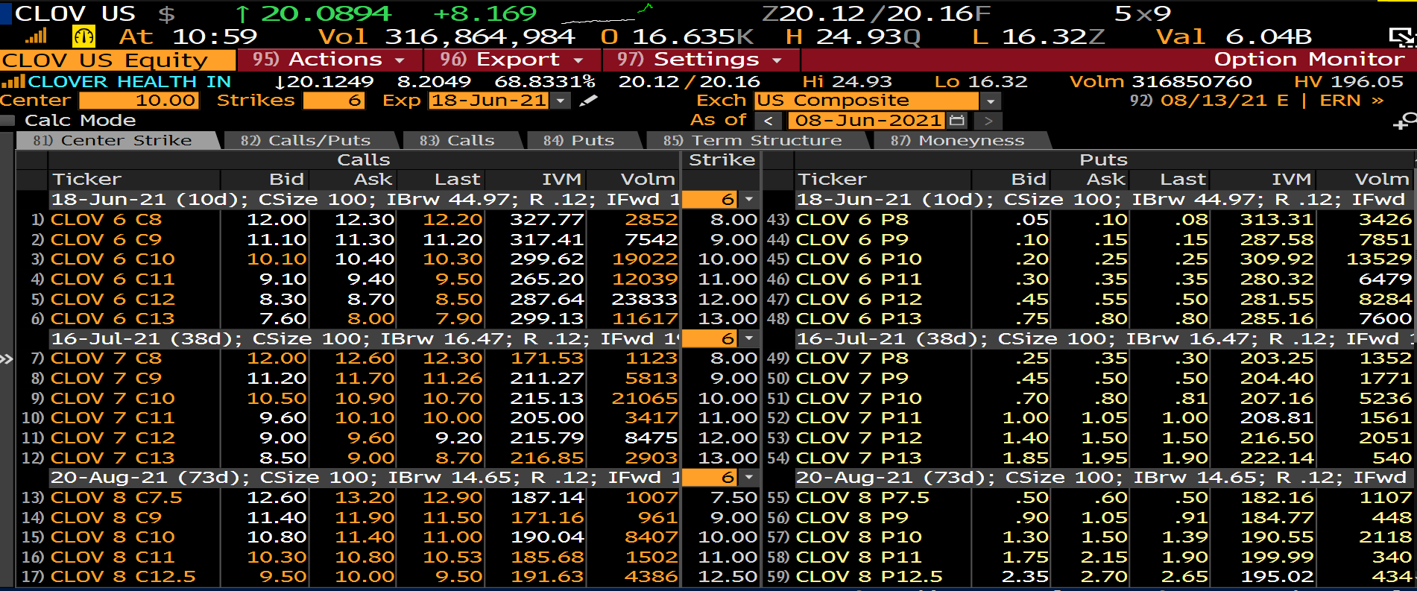Viewport: 1417px width, 591px height.
Task: Select call ticker CLOV 7 C12
Action: click(x=113, y=438)
